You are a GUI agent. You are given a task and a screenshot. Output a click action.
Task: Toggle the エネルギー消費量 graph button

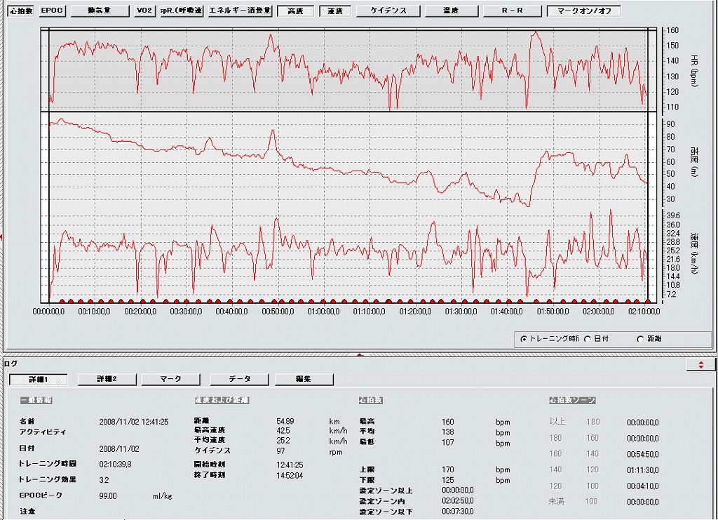click(x=240, y=11)
